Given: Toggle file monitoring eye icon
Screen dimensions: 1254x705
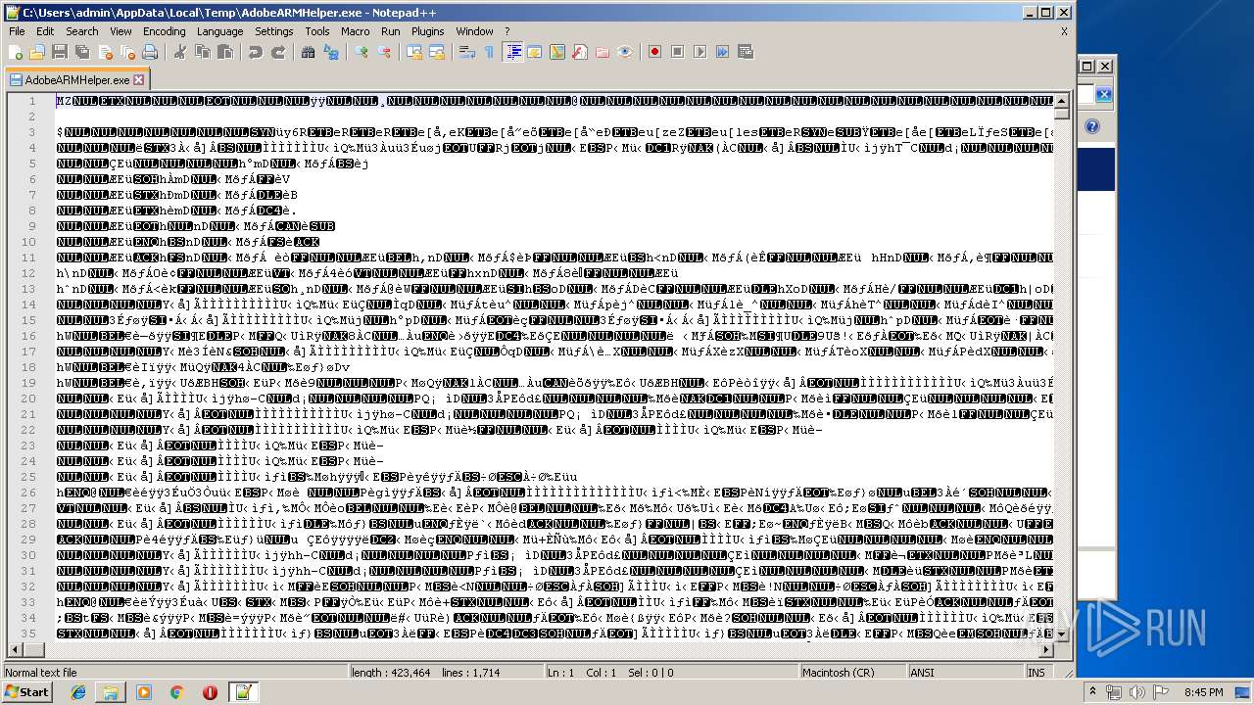Looking at the screenshot, I should [x=625, y=52].
